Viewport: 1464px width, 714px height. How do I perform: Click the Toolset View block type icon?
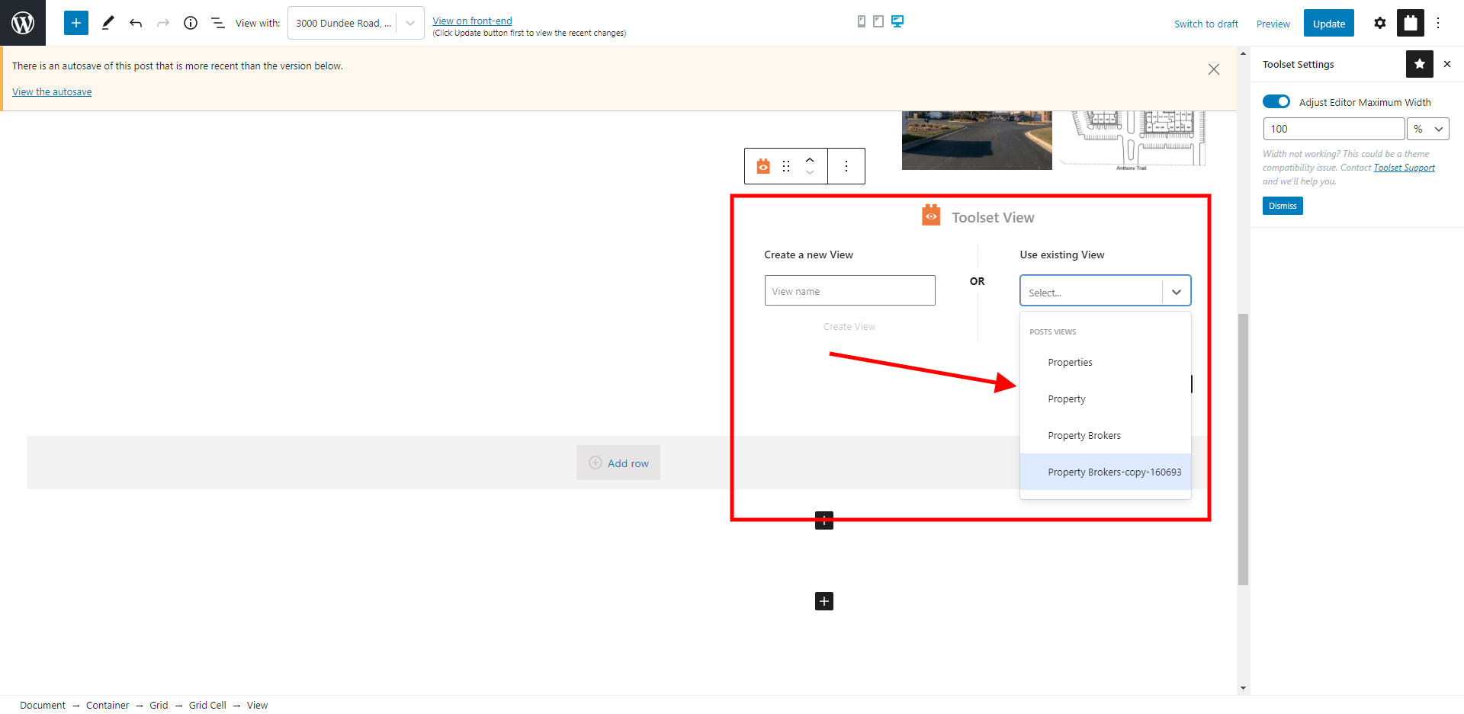[763, 166]
